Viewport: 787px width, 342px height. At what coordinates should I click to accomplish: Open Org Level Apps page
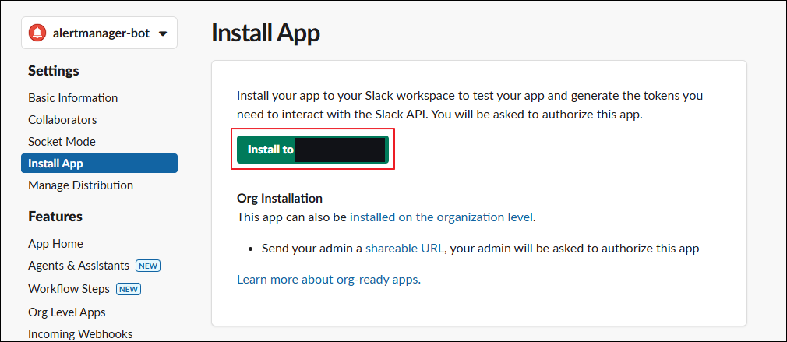[x=67, y=312]
